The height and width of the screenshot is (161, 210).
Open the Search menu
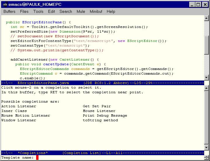[x=66, y=11]
